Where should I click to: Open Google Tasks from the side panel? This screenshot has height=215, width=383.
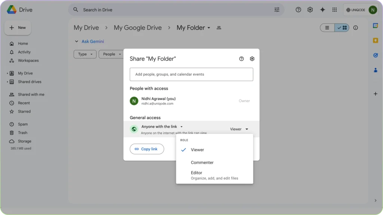376,55
